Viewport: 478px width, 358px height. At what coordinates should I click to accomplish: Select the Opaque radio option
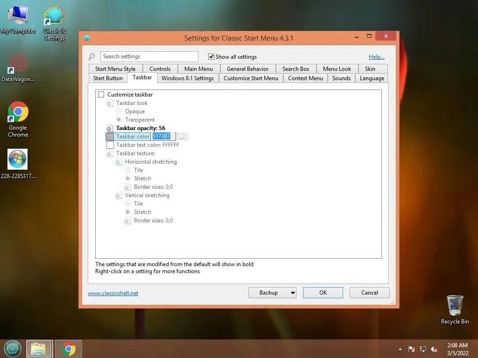[x=119, y=111]
